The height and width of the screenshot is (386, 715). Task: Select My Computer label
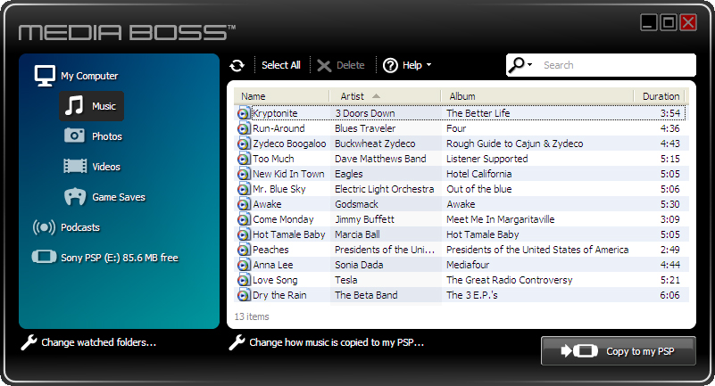[x=89, y=76]
